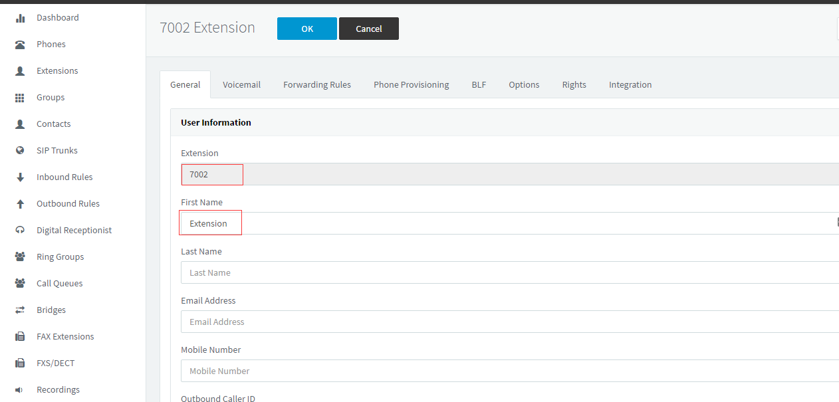This screenshot has width=839, height=402.
Task: Go to Phones in the sidebar
Action: (51, 45)
